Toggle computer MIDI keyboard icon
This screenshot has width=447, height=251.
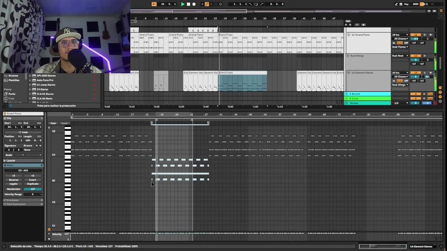pos(401,4)
